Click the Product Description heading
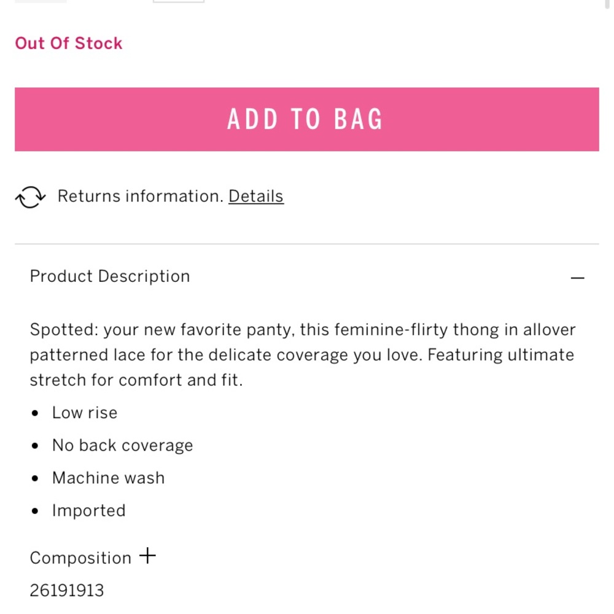 point(110,276)
